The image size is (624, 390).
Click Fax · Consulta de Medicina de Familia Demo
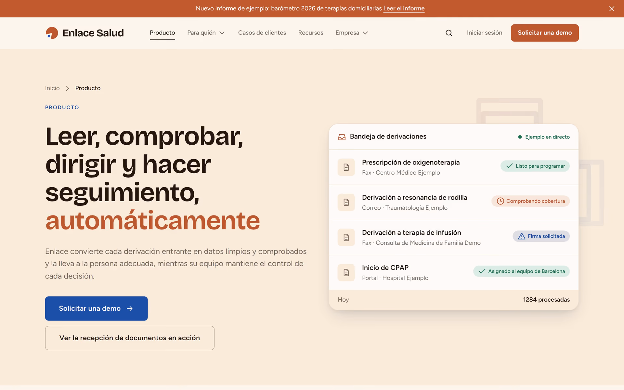pos(421,243)
